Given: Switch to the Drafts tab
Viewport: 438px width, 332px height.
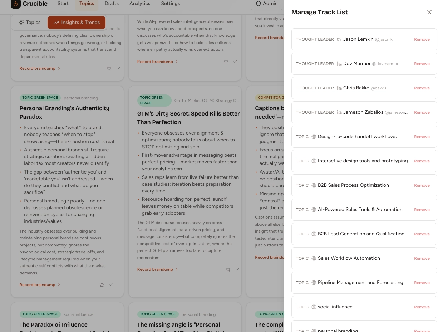Looking at the screenshot, I should tap(112, 4).
